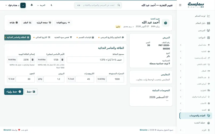
Task: Expand أنف وأذن وحنجرة ENT section
Action: point(196,58)
